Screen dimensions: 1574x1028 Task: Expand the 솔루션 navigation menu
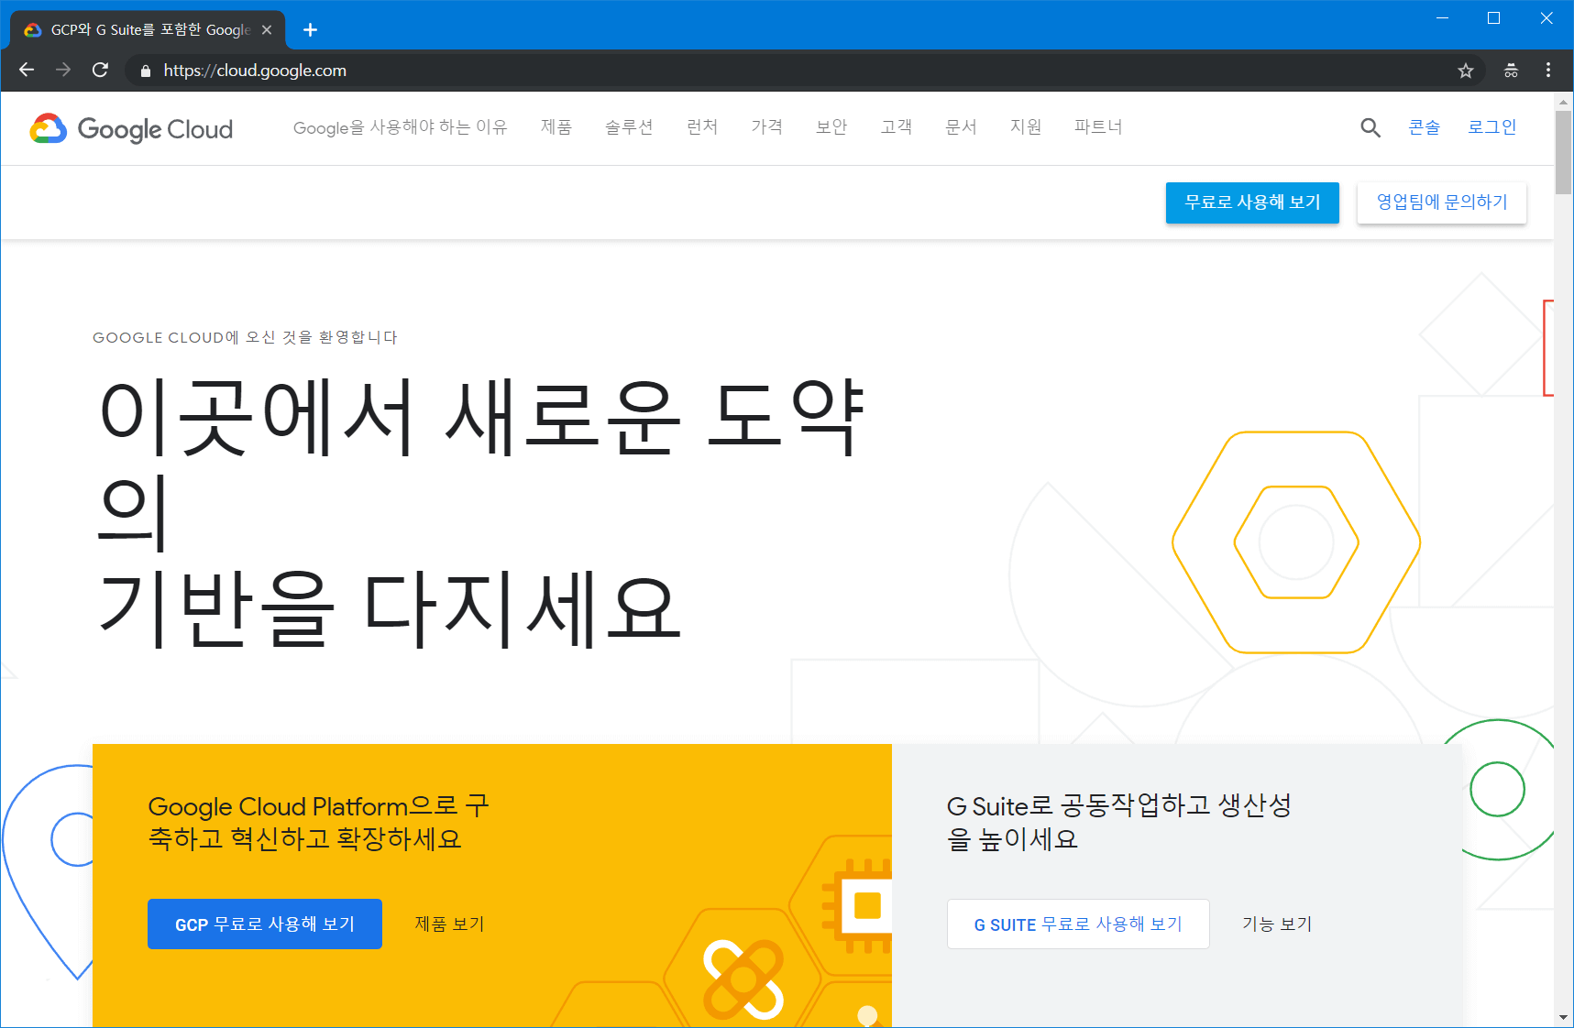[x=629, y=127]
